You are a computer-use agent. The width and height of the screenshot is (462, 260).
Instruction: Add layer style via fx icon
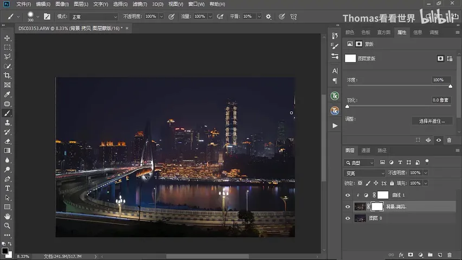401,255
